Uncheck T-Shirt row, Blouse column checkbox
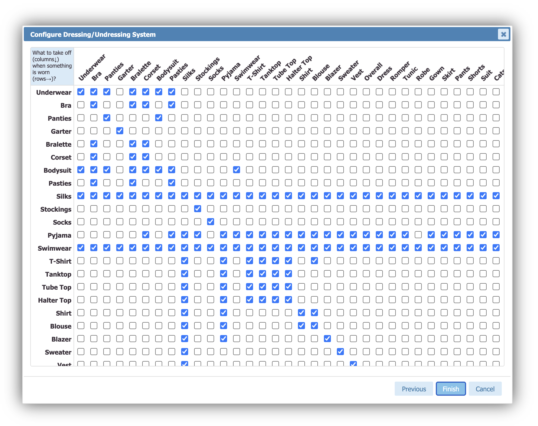 click(x=314, y=261)
